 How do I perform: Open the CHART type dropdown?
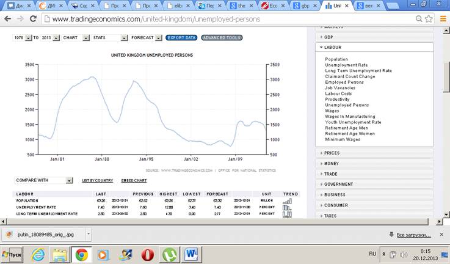76,38
